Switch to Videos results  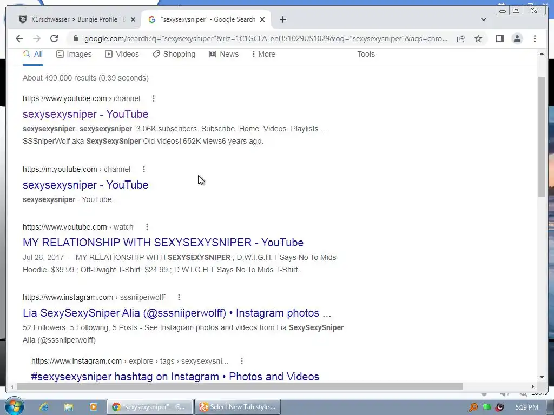[x=122, y=55]
